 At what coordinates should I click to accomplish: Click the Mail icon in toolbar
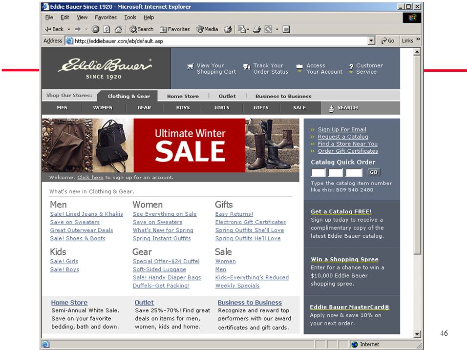[241, 29]
